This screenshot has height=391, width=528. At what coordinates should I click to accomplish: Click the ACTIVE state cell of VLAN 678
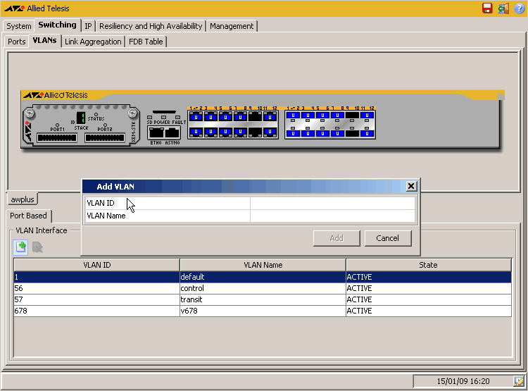tap(428, 311)
